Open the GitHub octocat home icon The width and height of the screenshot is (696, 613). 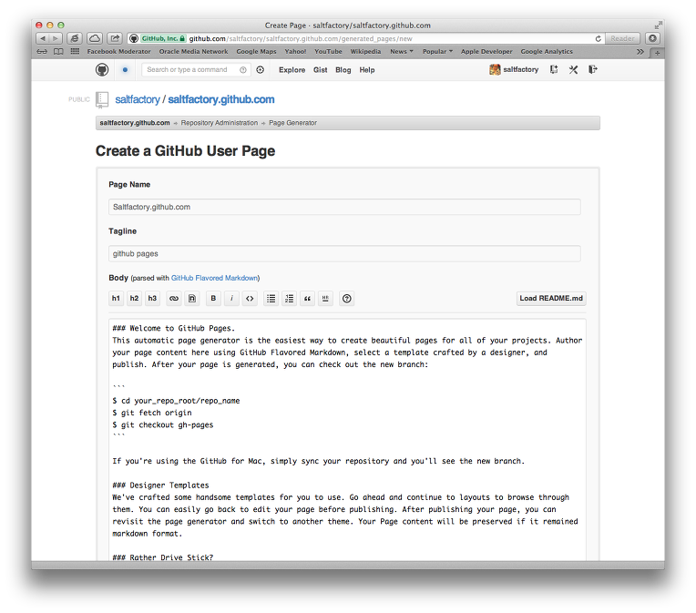[102, 70]
